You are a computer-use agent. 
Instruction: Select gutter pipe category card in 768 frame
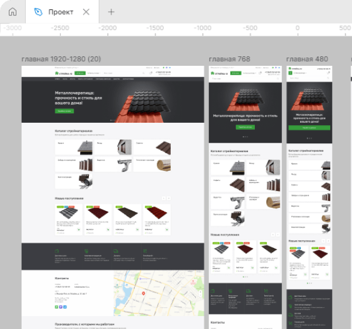tap(228, 202)
